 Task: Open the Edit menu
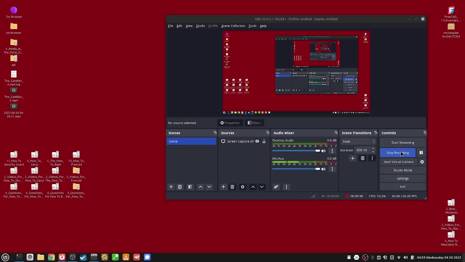click(x=179, y=26)
